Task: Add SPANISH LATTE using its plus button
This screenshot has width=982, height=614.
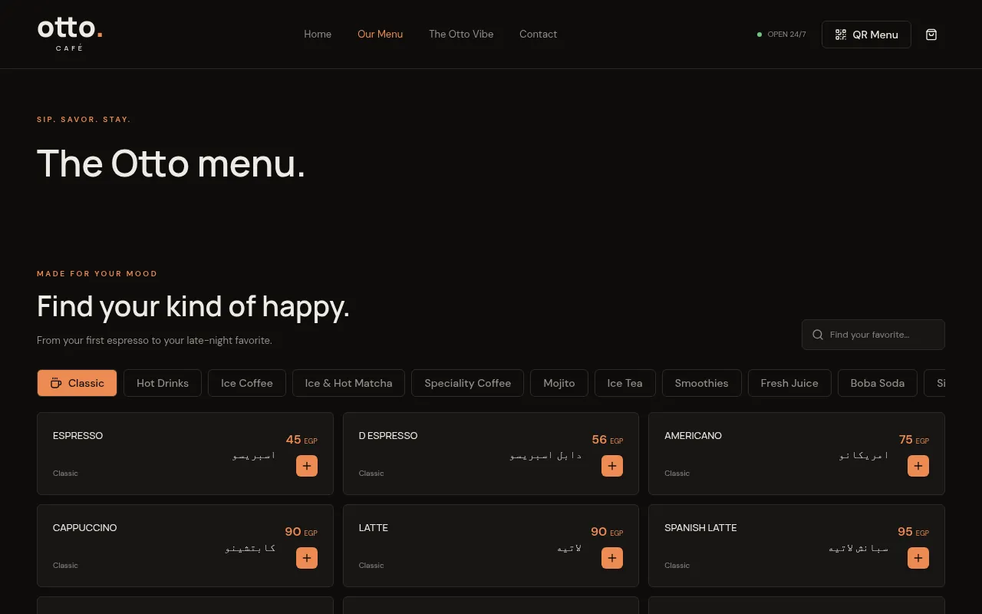Action: pos(918,558)
